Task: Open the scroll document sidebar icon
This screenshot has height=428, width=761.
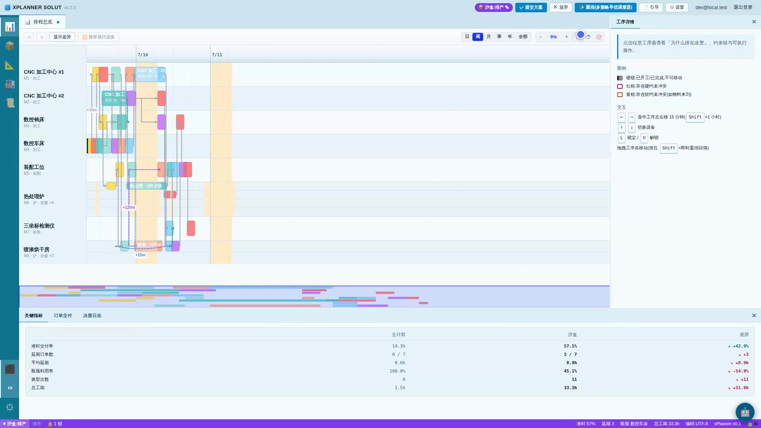Action: click(10, 103)
